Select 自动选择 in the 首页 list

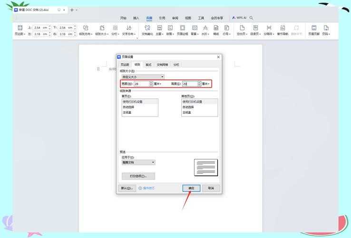click(x=128, y=107)
